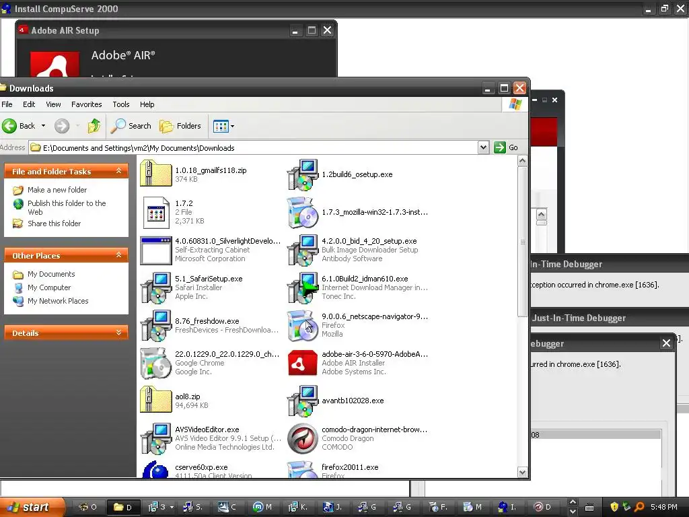Expand the Details panel
The image size is (689, 517).
pyautogui.click(x=118, y=333)
